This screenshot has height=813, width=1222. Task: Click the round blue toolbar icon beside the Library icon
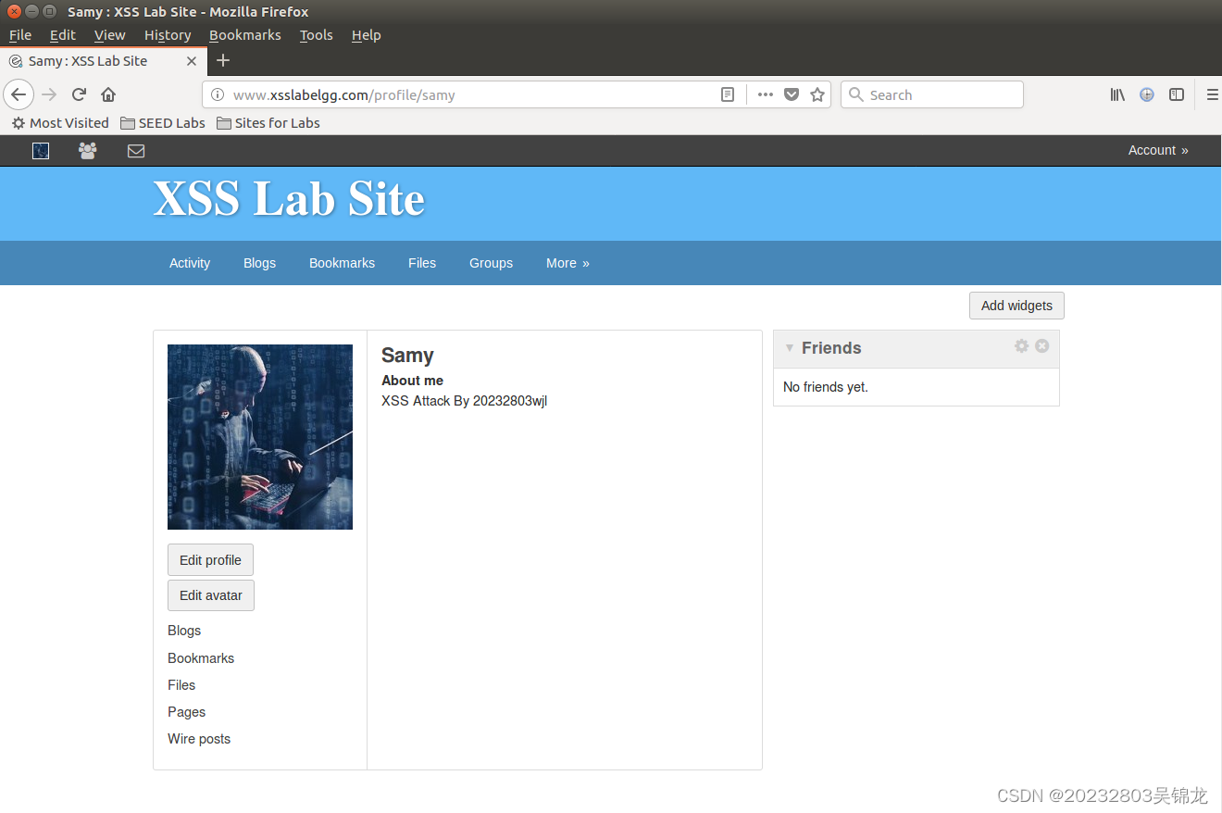tap(1147, 94)
